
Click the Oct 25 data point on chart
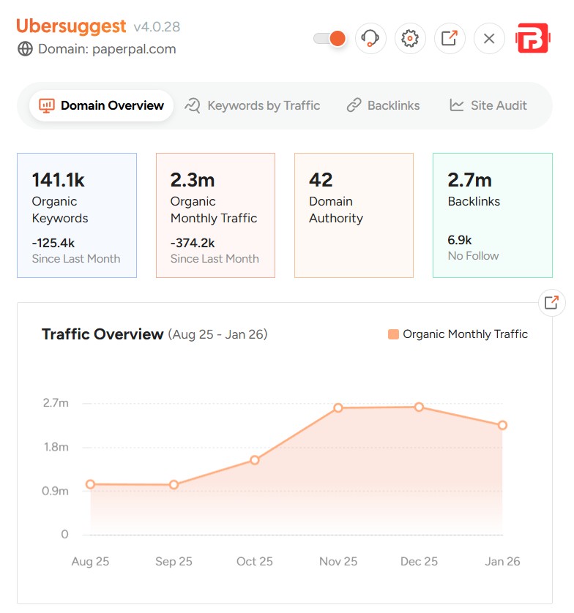255,460
